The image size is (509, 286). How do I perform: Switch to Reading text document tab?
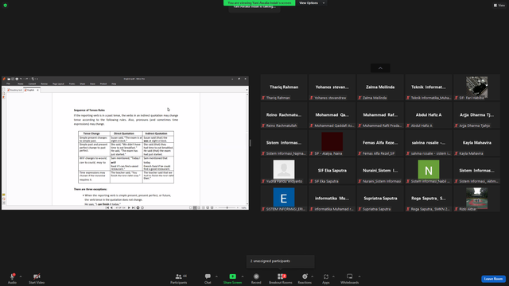tap(14, 90)
